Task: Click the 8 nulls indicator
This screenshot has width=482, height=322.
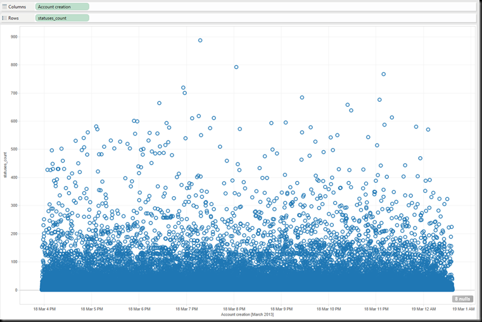Action: (462, 299)
